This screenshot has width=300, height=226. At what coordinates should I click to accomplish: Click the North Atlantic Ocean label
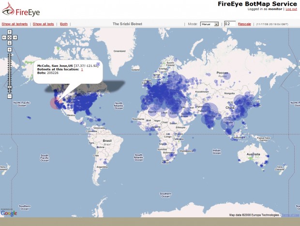pyautogui.click(x=119, y=105)
